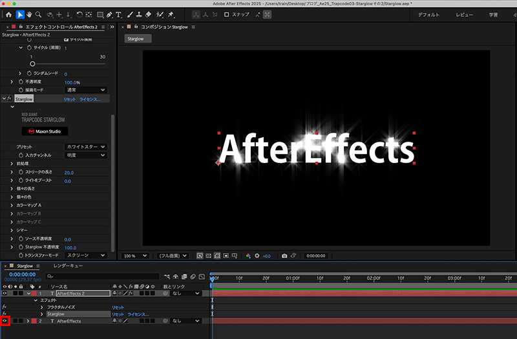Select the Rectangle shape tool

[x=100, y=14]
